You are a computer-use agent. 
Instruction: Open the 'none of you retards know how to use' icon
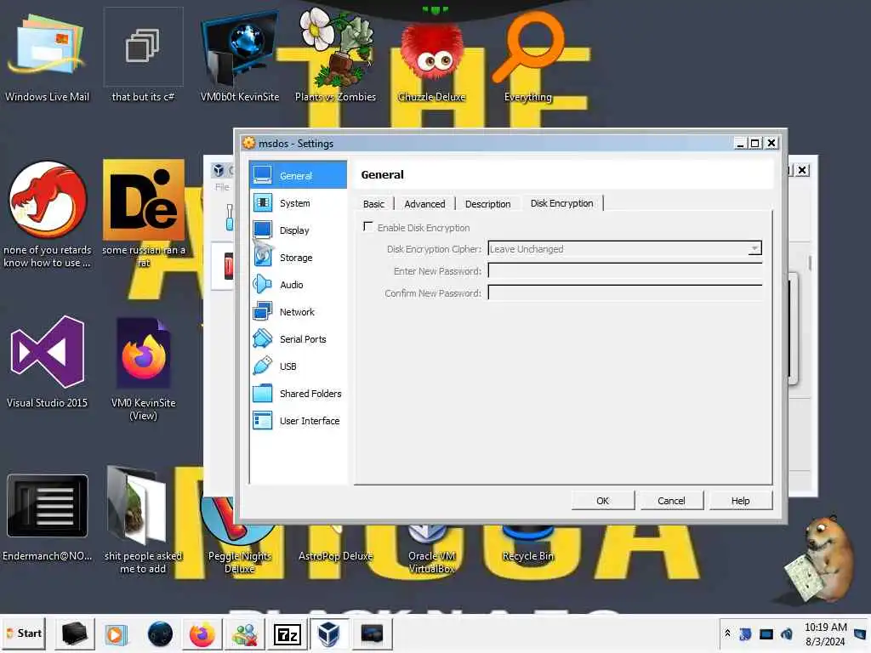pos(48,215)
